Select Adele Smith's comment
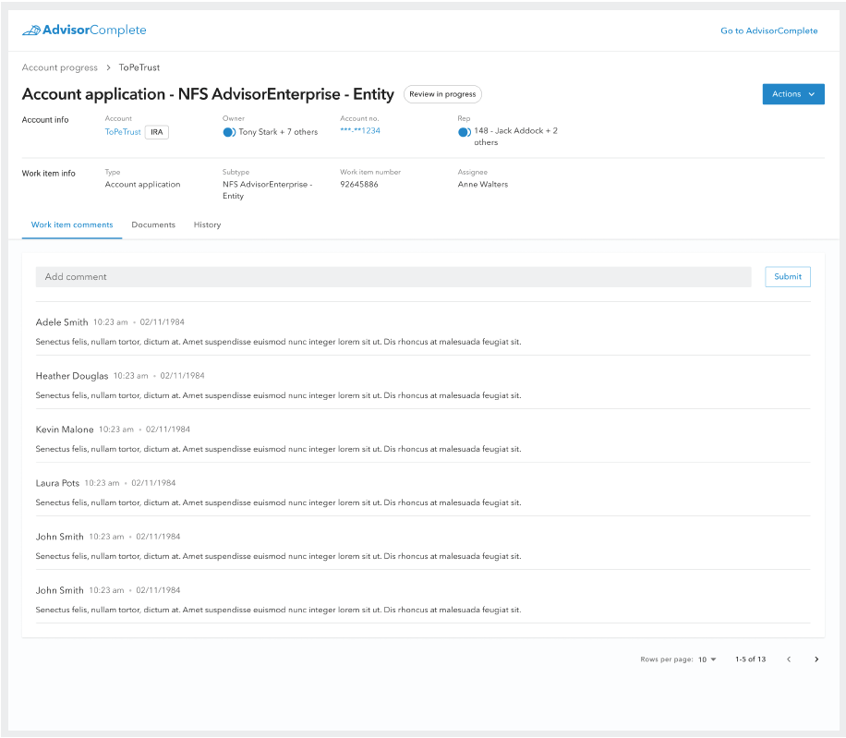 click(x=277, y=333)
